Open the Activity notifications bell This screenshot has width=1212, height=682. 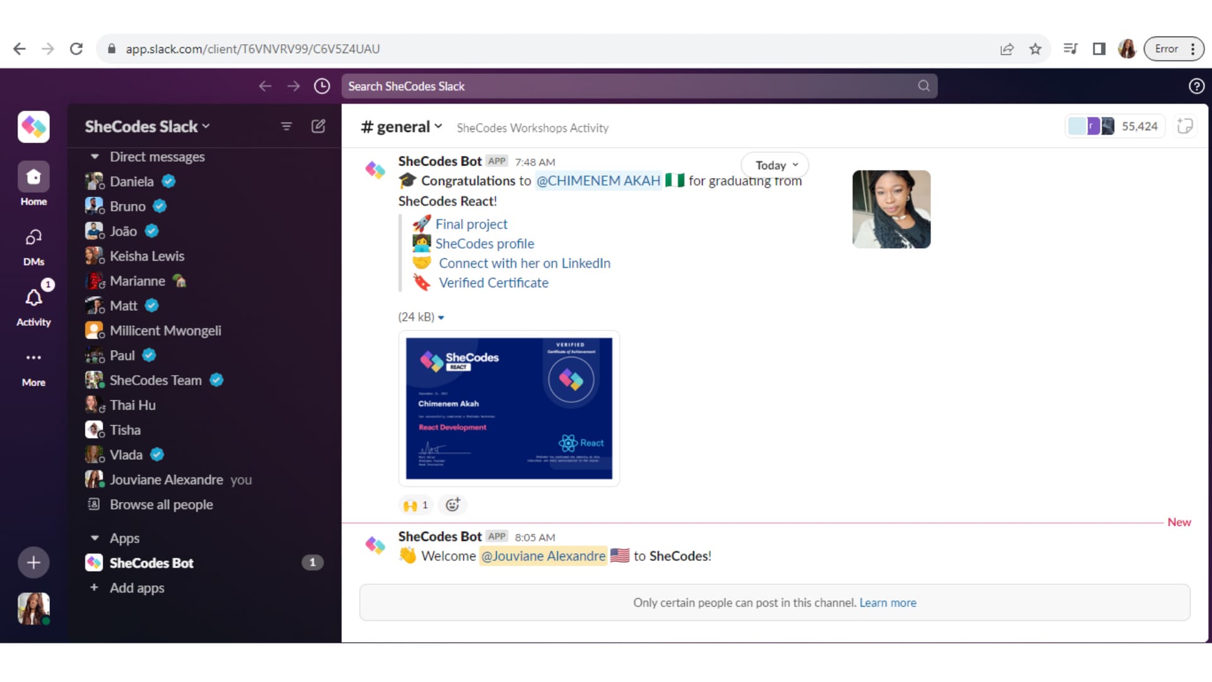tap(33, 298)
